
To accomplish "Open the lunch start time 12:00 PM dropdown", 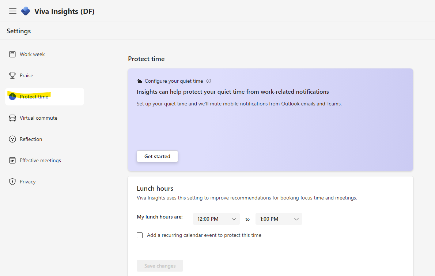I will [x=216, y=219].
